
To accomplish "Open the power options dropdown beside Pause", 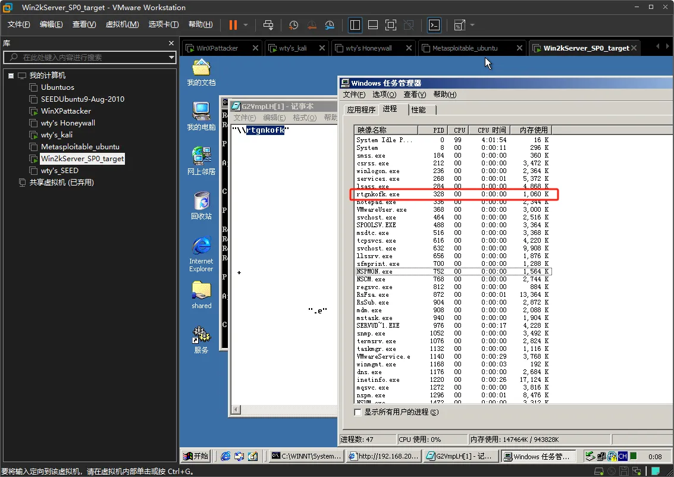I will coord(246,25).
